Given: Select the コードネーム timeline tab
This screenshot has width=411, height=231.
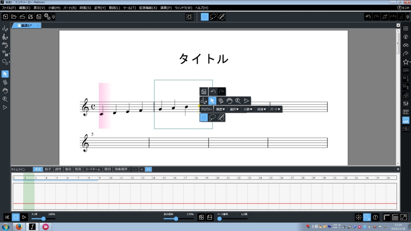Looking at the screenshot, I should tap(93, 169).
